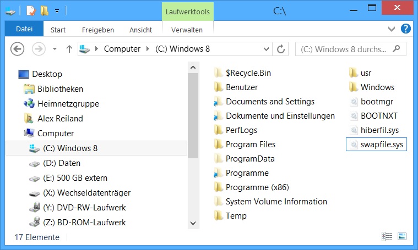This screenshot has width=418, height=250.
Task: Select the Windows folder icon
Action: coord(353,87)
